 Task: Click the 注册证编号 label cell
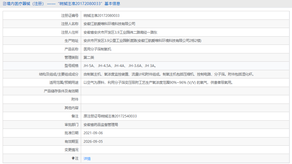click(x=70, y=16)
